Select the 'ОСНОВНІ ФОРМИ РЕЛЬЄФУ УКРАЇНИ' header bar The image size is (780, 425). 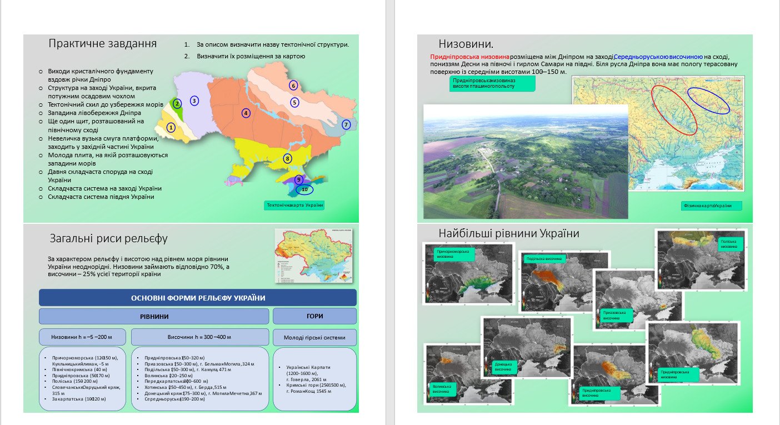point(198,298)
